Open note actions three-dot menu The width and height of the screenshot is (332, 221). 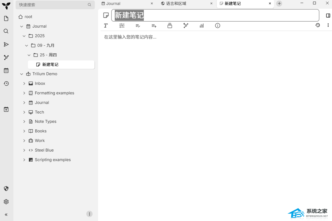coord(328,25)
